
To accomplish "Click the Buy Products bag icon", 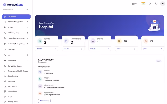I will [5, 86].
